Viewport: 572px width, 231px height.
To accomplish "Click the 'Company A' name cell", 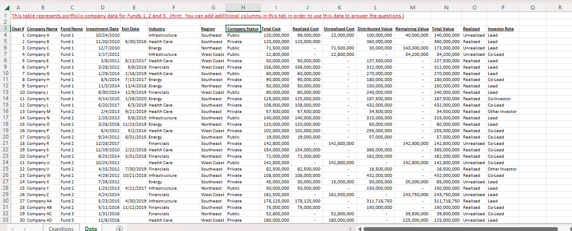I will point(42,35).
